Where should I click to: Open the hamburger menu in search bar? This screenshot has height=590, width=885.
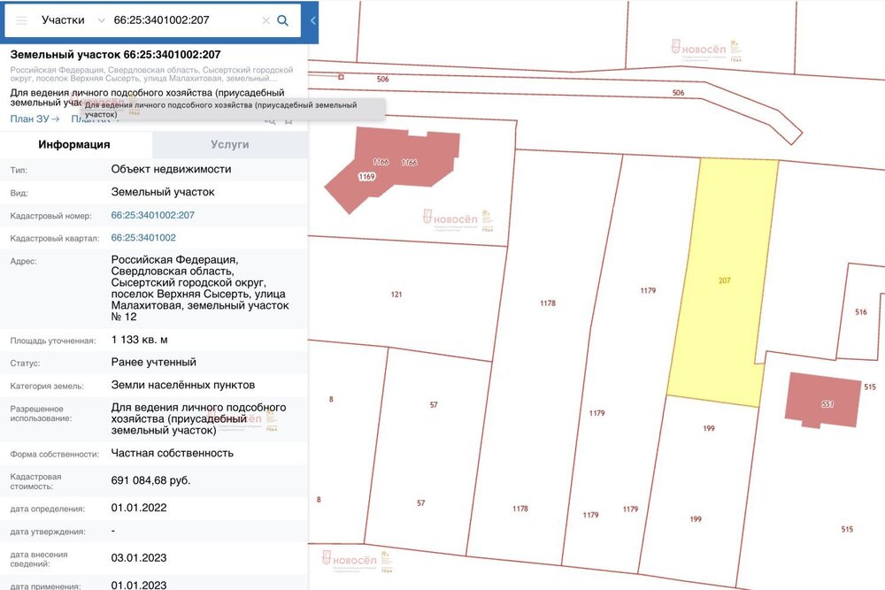[x=21, y=21]
